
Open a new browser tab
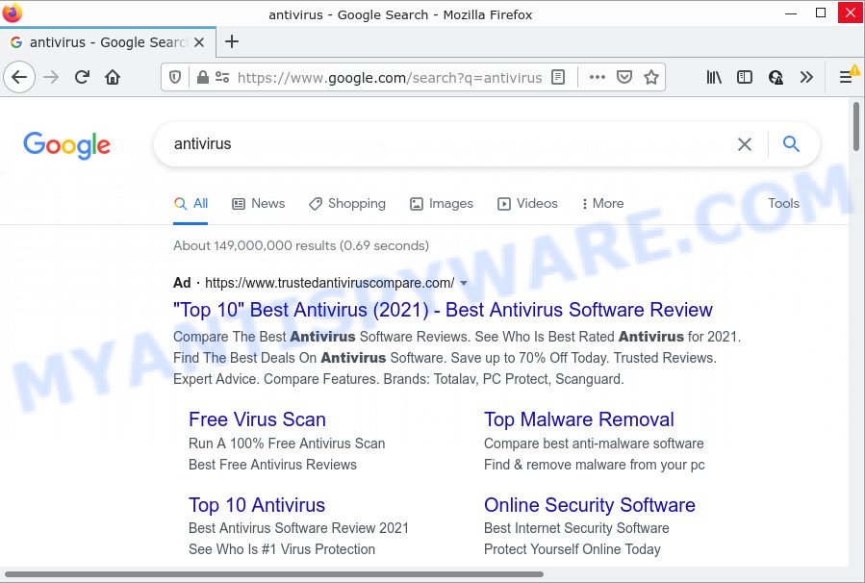click(x=232, y=42)
